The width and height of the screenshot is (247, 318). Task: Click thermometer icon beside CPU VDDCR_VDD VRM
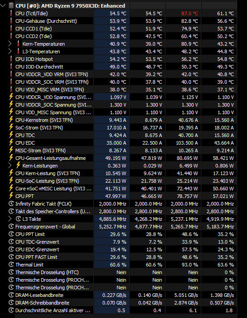pos(11,74)
